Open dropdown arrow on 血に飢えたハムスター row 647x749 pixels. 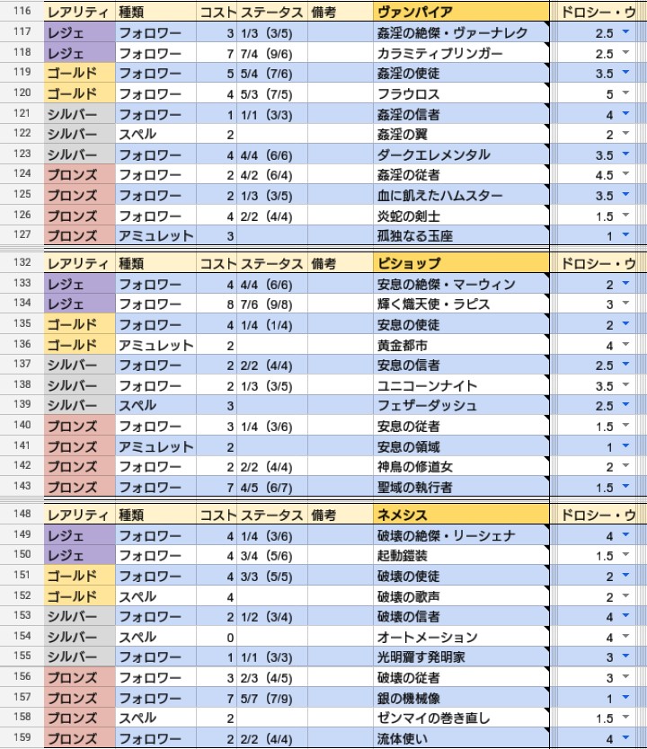tap(625, 195)
